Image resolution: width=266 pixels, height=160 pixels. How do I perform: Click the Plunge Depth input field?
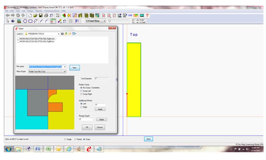[85, 119]
